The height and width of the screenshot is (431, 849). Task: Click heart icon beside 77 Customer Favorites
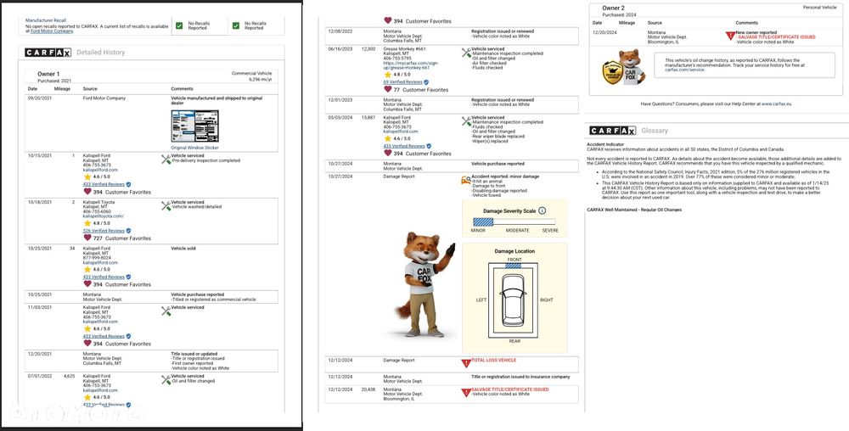[x=387, y=89]
